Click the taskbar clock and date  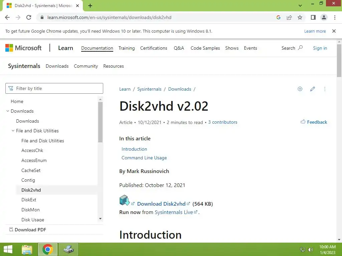pos(327,250)
